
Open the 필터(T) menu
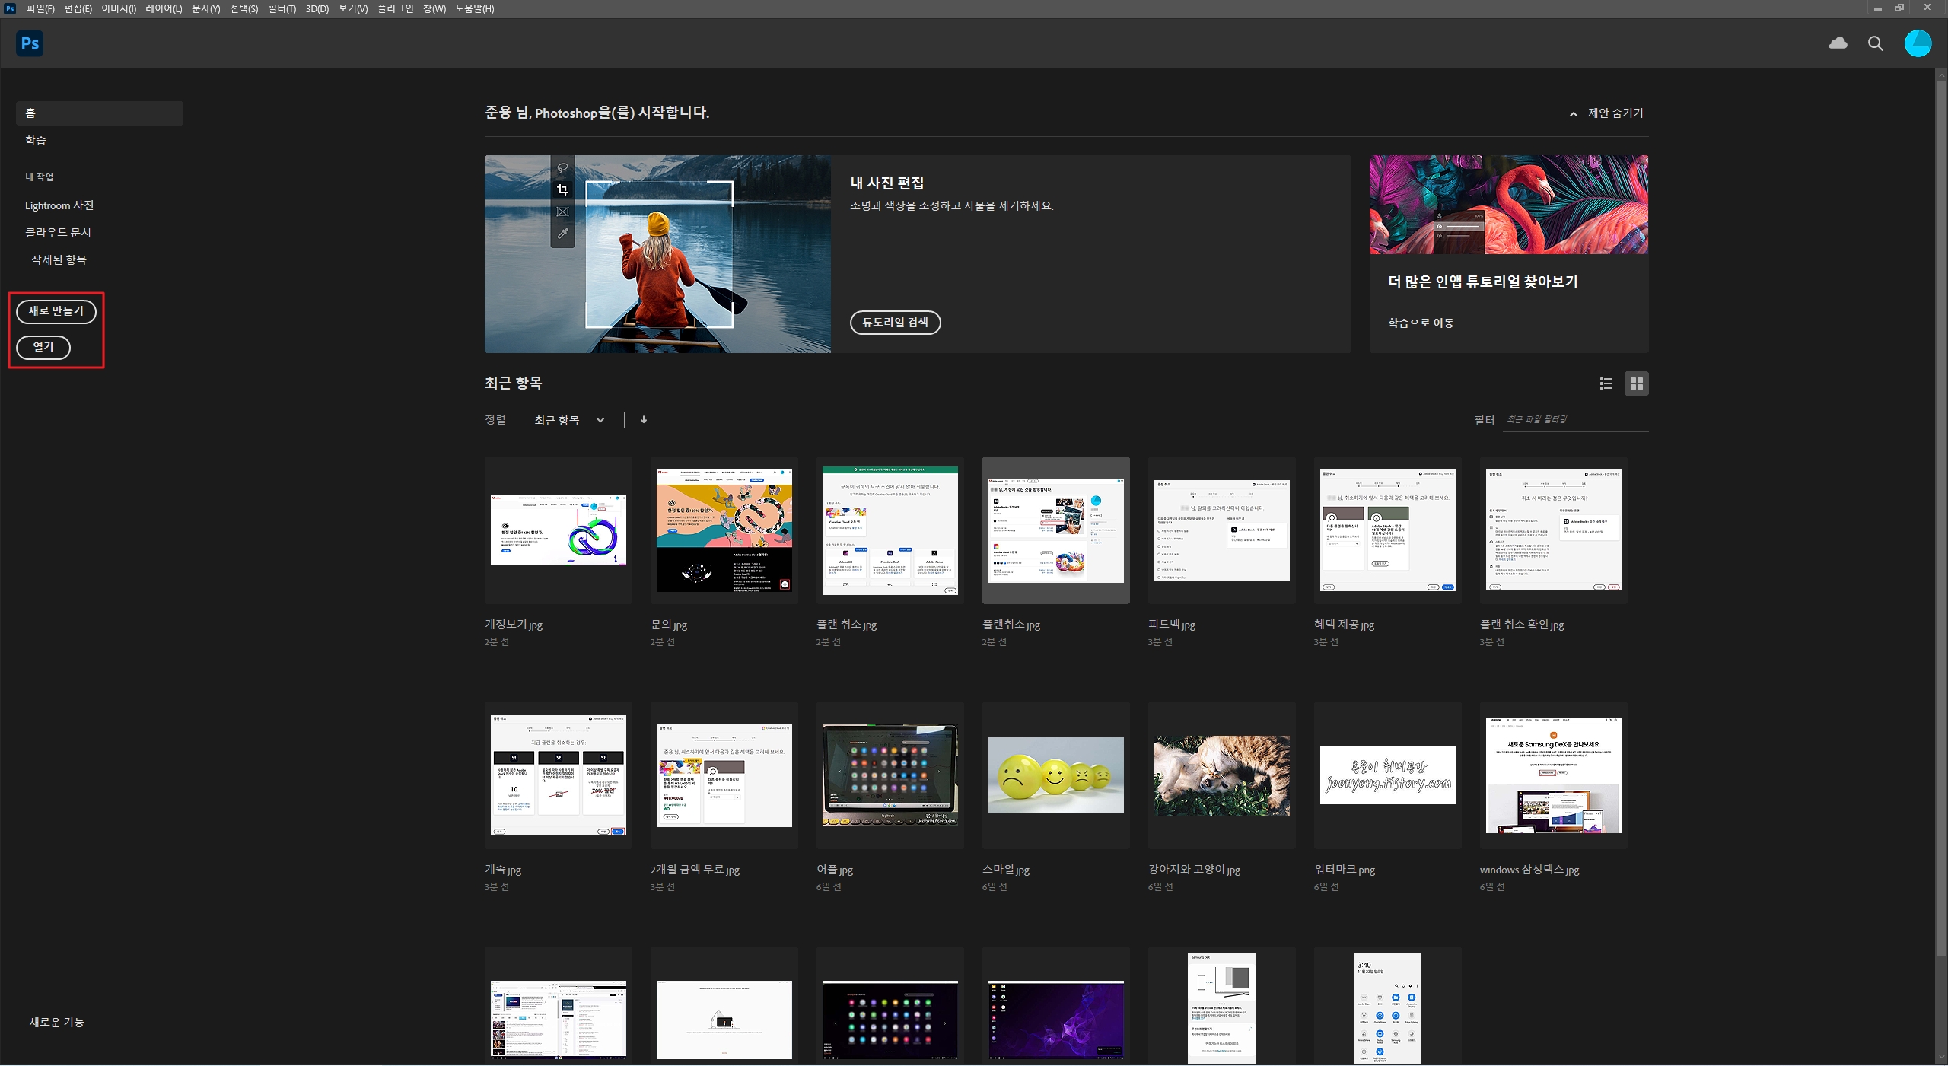(x=282, y=8)
